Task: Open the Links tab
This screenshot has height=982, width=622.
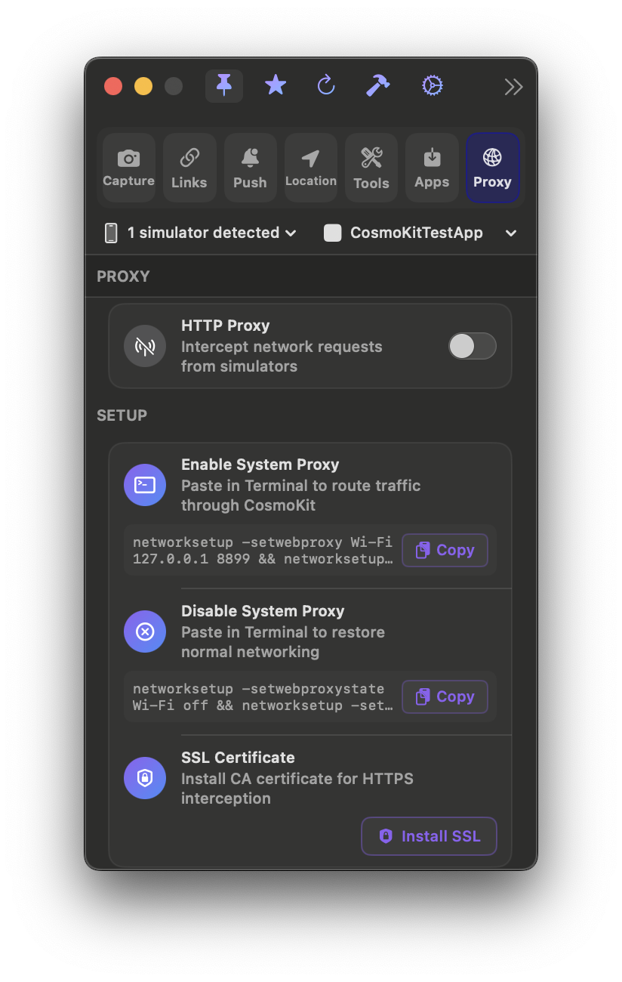Action: coord(189,168)
